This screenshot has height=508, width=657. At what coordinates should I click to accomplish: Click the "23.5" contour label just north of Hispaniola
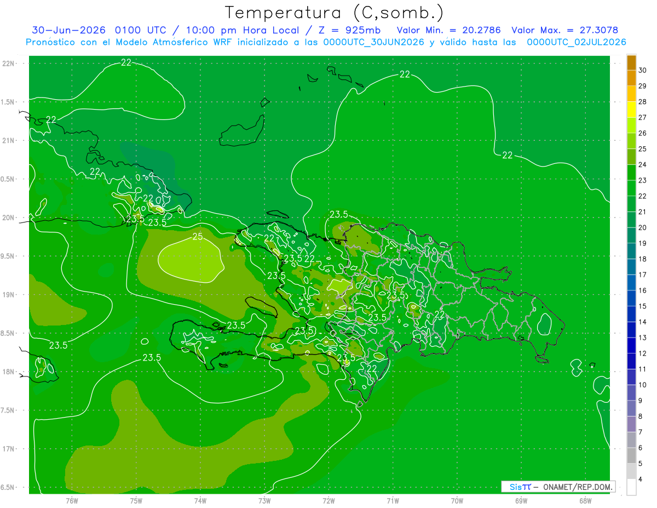point(339,214)
